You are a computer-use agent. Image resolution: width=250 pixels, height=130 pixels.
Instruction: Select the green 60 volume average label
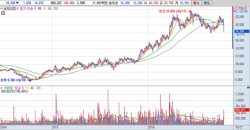point(32,88)
